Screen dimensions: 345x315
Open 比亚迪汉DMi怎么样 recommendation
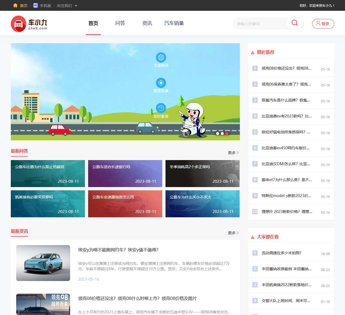coord(286,164)
